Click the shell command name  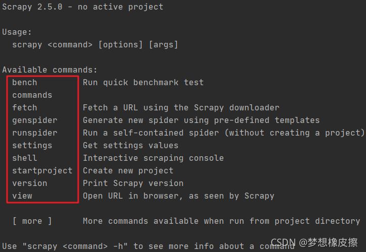[x=25, y=158]
